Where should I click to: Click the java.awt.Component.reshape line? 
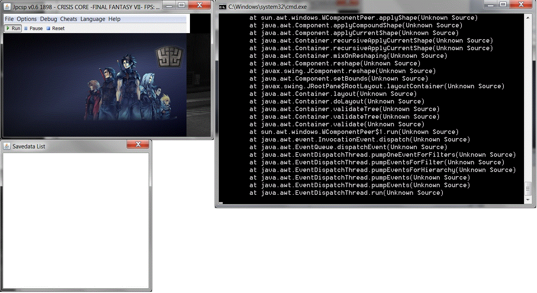[x=335, y=64]
